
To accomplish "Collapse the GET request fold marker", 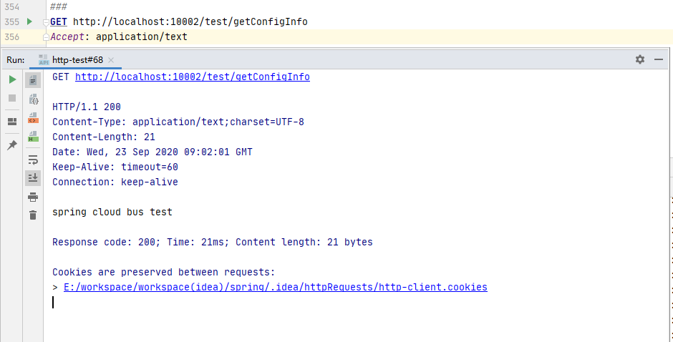I will 46,22.
